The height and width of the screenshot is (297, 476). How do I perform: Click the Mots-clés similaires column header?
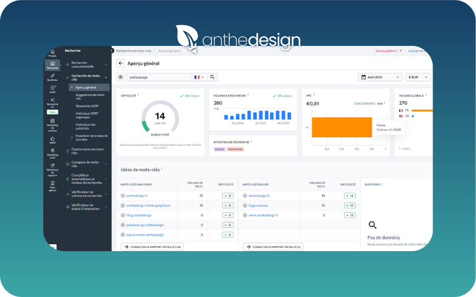pos(136,184)
